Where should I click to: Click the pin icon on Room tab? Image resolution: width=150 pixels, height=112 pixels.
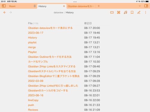pos(35,6)
